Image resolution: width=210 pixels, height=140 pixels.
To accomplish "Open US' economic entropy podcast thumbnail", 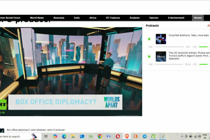I will click(161, 57).
